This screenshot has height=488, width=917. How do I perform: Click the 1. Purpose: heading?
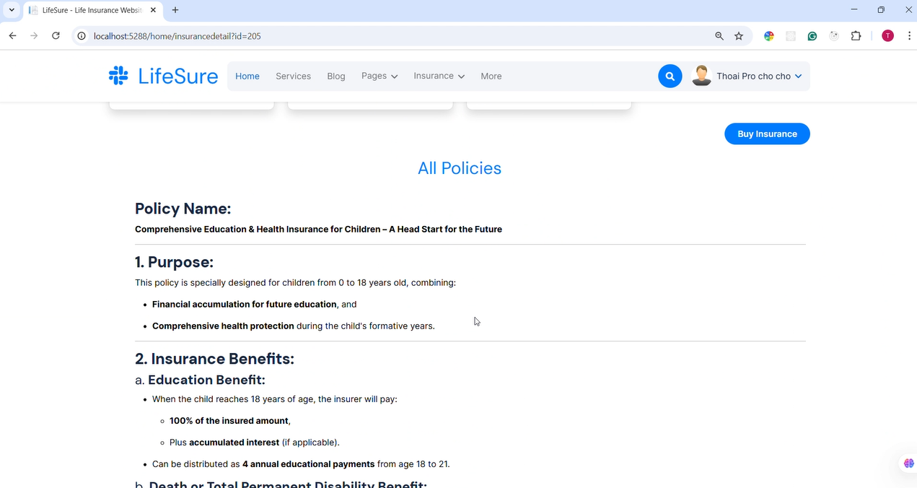(x=174, y=262)
